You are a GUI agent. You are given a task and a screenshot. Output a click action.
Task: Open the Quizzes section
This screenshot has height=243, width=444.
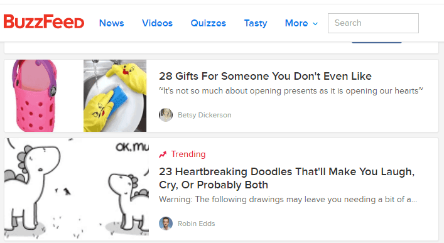point(208,23)
